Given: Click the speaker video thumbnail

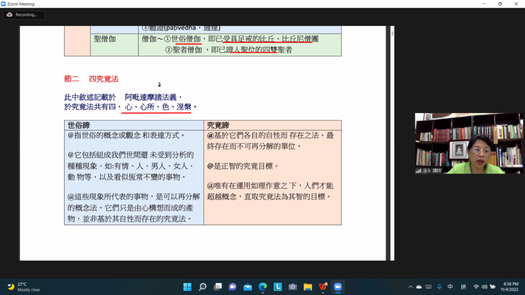Looking at the screenshot, I should point(469,143).
